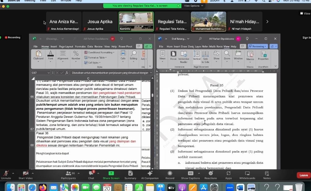
Task: Open the Zoom Chat panel
Action: pyautogui.click(x=91, y=174)
